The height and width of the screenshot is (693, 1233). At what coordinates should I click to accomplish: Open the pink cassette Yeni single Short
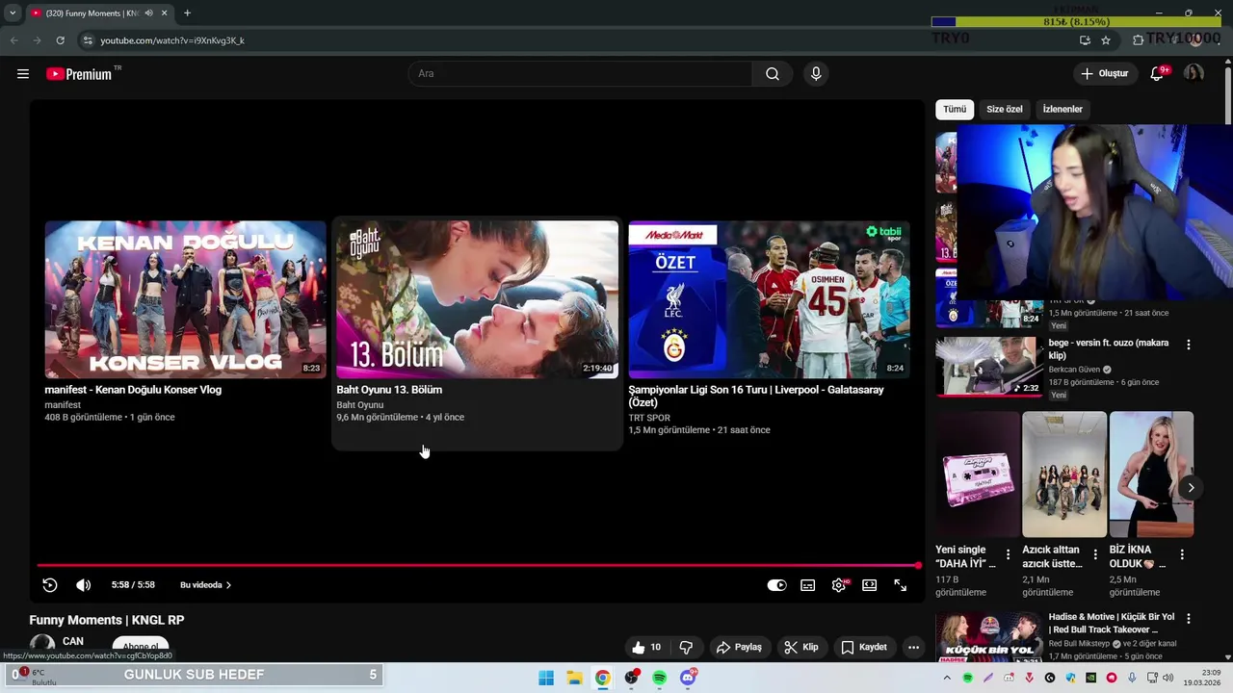point(978,475)
